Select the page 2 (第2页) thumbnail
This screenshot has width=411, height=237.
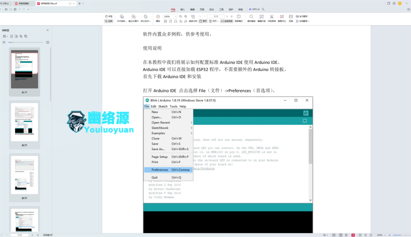[x=24, y=122]
